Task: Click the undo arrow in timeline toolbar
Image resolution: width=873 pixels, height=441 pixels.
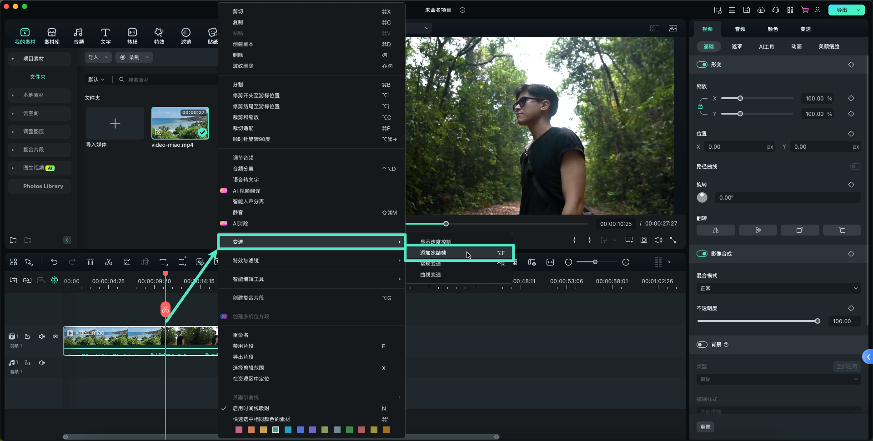Action: click(54, 262)
